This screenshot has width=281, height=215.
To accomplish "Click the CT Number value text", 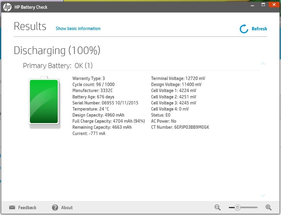I will click(192, 127).
